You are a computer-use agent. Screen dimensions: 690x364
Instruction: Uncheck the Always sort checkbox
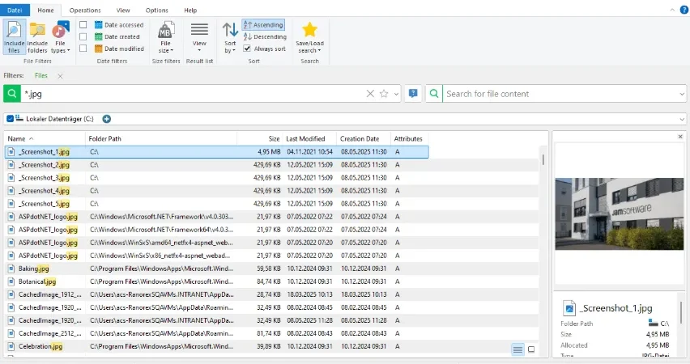pos(247,49)
